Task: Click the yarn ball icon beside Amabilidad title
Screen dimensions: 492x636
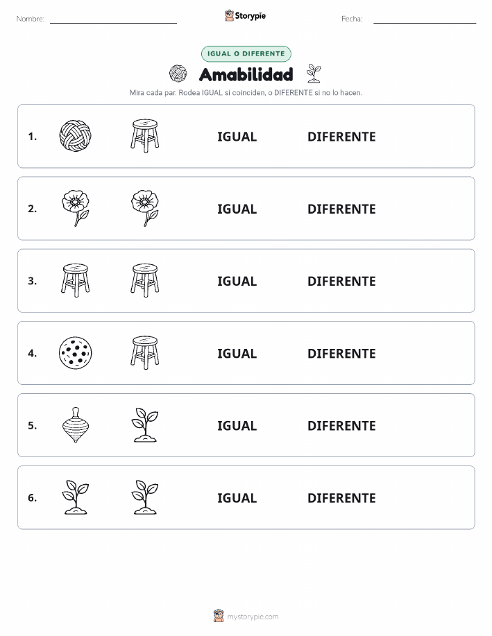Action: click(178, 74)
